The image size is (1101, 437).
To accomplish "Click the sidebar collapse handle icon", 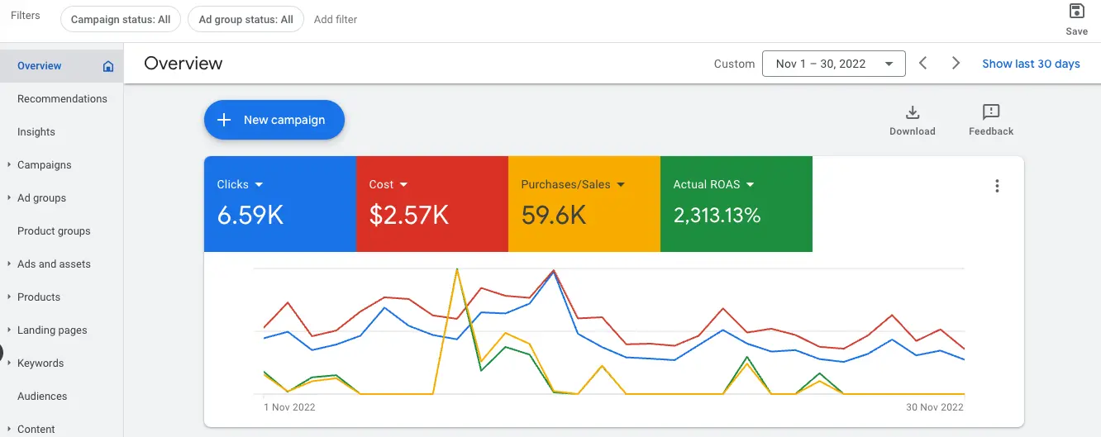I will pyautogui.click(x=2, y=357).
